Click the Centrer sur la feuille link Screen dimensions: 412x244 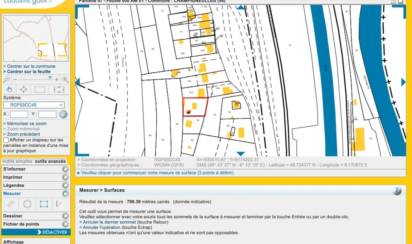click(x=27, y=72)
